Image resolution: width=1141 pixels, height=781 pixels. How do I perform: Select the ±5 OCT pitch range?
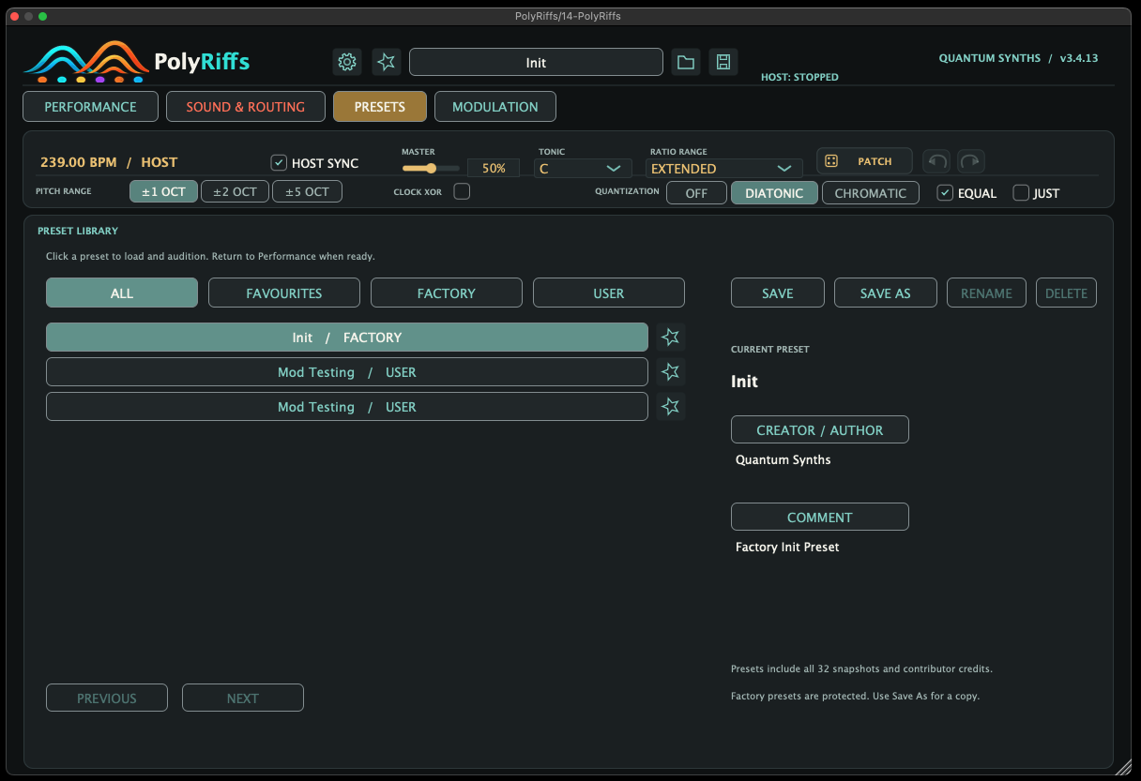click(x=307, y=192)
